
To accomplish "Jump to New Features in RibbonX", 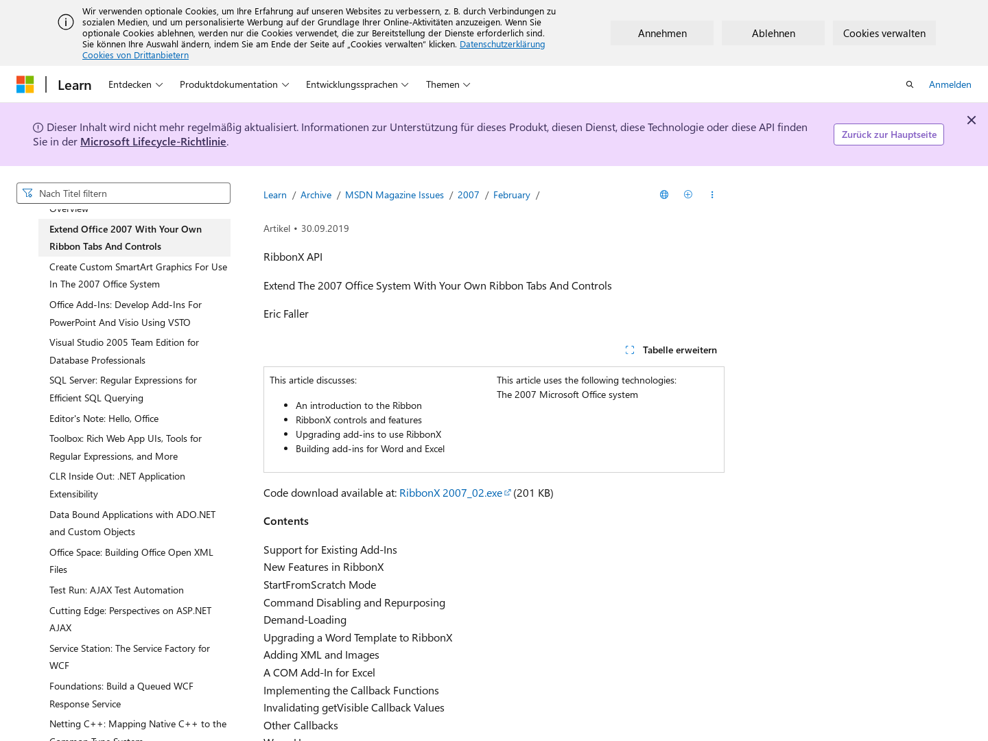I will (x=323, y=567).
